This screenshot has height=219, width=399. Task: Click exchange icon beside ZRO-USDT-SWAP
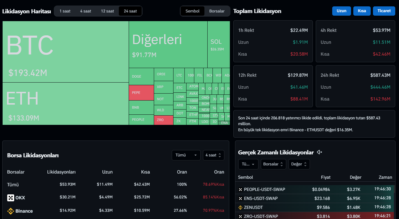click(240, 216)
